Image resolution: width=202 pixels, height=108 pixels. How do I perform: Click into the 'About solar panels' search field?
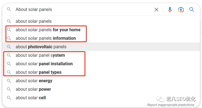tap(84, 10)
